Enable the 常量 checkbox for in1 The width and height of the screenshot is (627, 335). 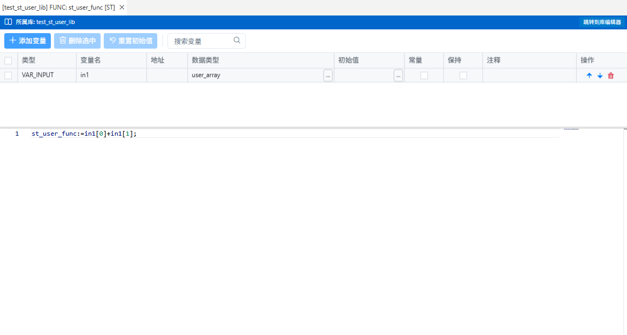pos(424,75)
